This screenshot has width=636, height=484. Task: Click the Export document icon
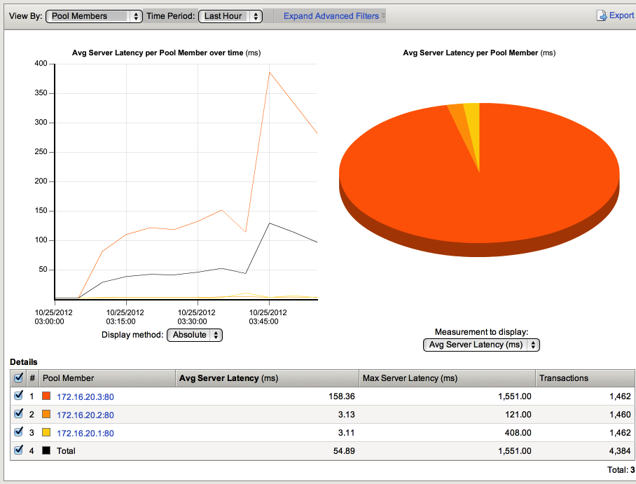tap(601, 15)
